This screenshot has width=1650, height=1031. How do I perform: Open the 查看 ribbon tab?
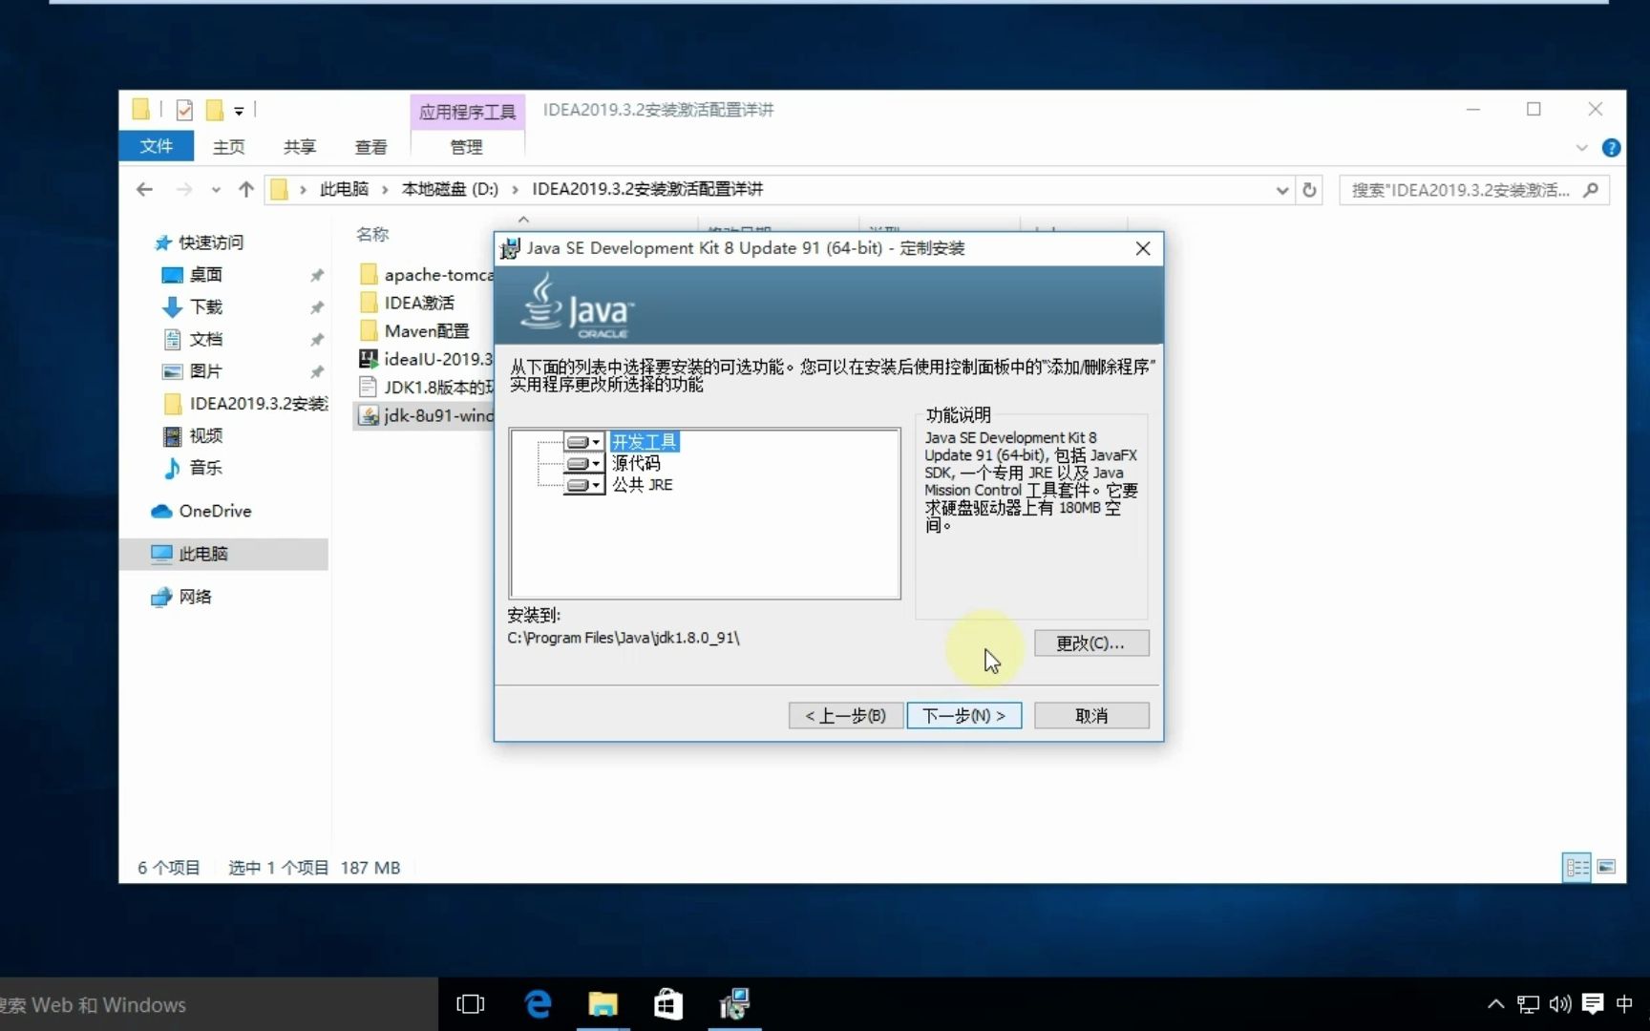(371, 147)
